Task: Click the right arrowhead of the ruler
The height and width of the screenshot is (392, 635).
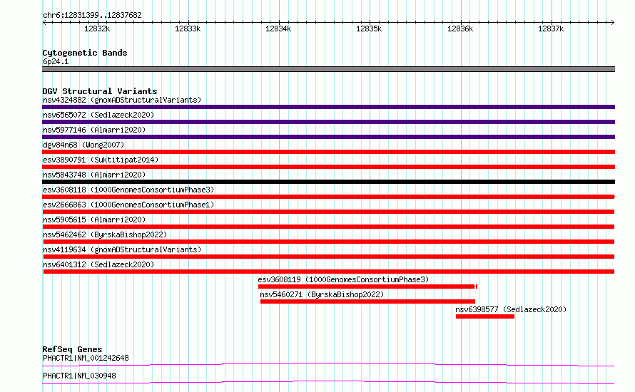Action: 613,23
